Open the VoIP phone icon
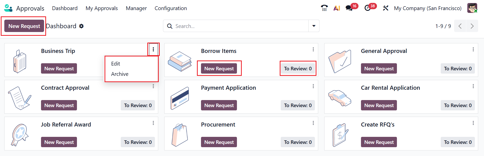This screenshot has width=484, height=156. (324, 8)
